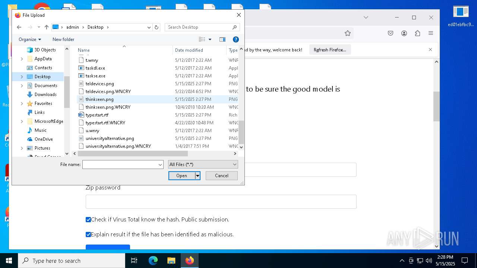Image resolution: width=477 pixels, height=268 pixels.
Task: Open the address bar path dropdown
Action: tap(149, 27)
